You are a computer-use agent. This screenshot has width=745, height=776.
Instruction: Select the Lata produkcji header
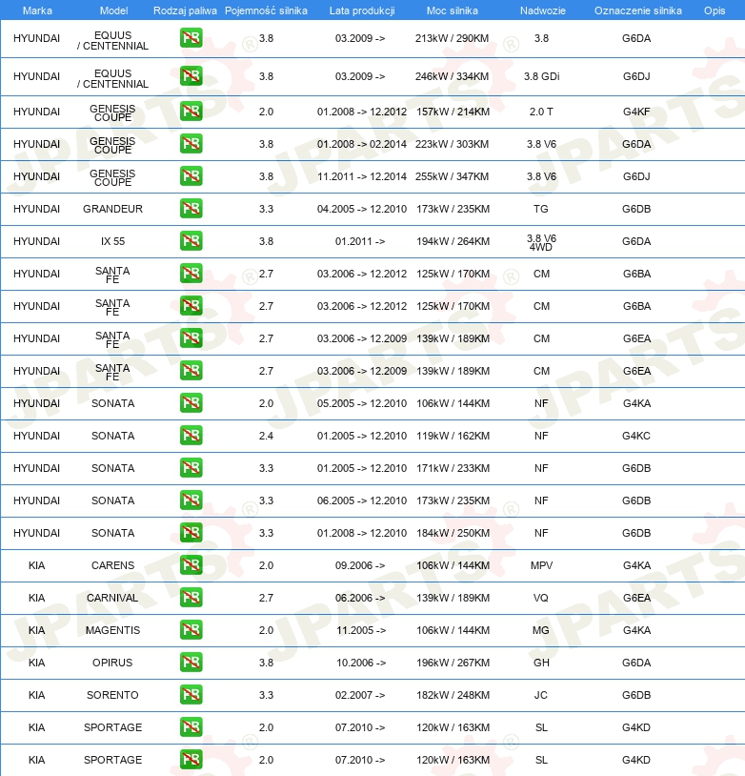362,10
